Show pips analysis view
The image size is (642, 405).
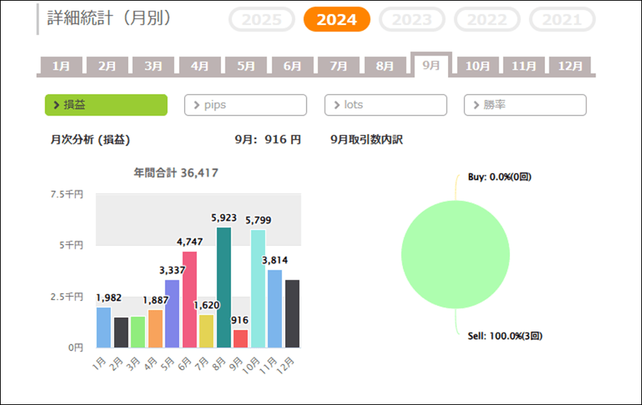(245, 105)
